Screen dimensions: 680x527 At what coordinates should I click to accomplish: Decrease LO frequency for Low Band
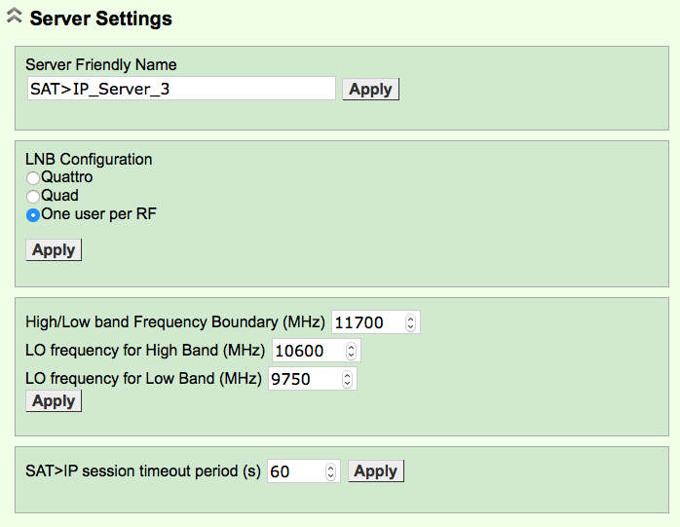coord(348,383)
